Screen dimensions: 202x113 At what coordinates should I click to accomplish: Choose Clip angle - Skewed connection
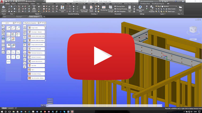[36, 32]
